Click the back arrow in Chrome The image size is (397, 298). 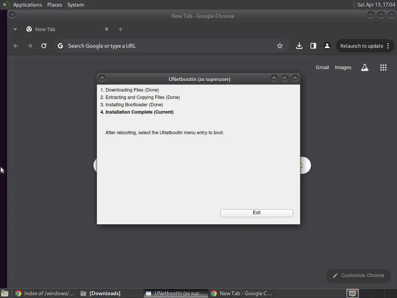coord(16,46)
